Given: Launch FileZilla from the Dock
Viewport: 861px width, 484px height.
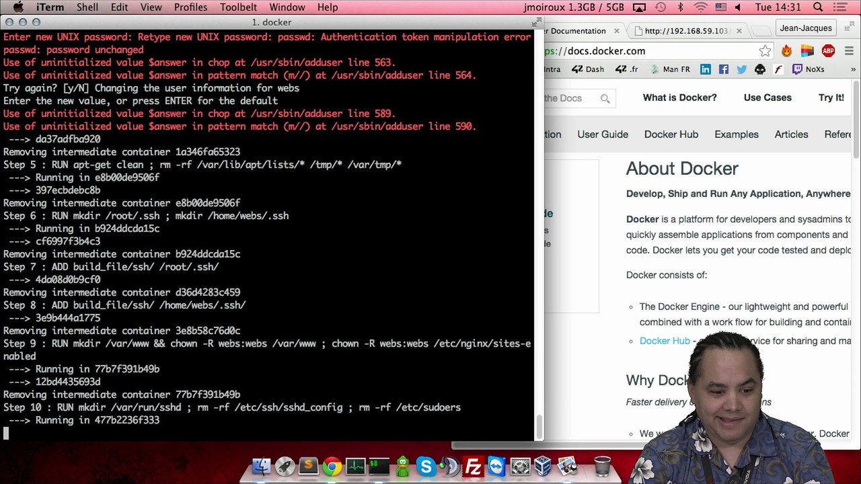Looking at the screenshot, I should tap(474, 466).
